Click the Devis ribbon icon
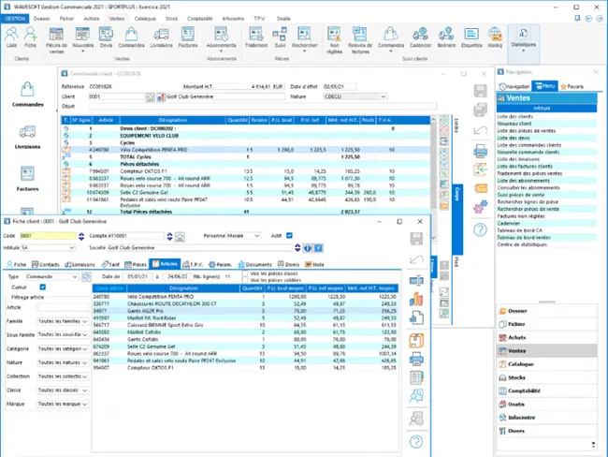608x457 pixels. point(106,37)
